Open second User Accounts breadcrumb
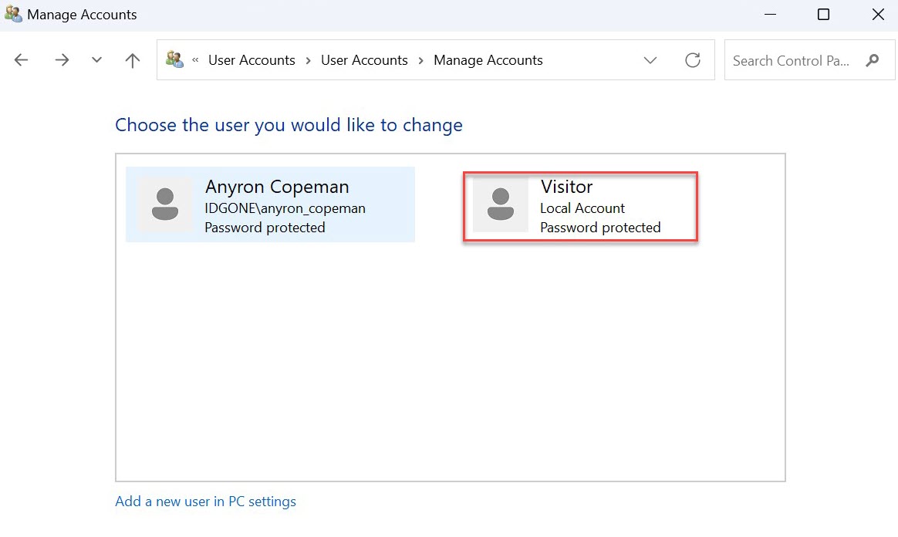 (364, 60)
